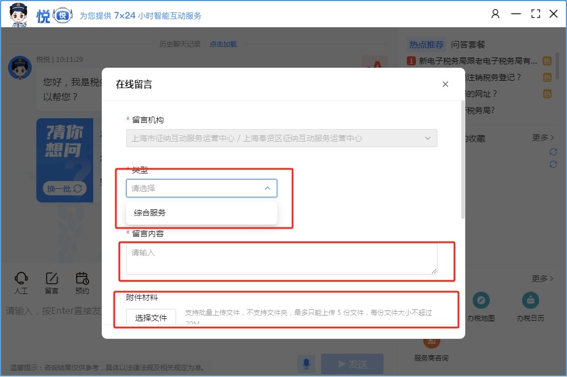Click the user profile icon in title bar
567x377 pixels.
(495, 14)
